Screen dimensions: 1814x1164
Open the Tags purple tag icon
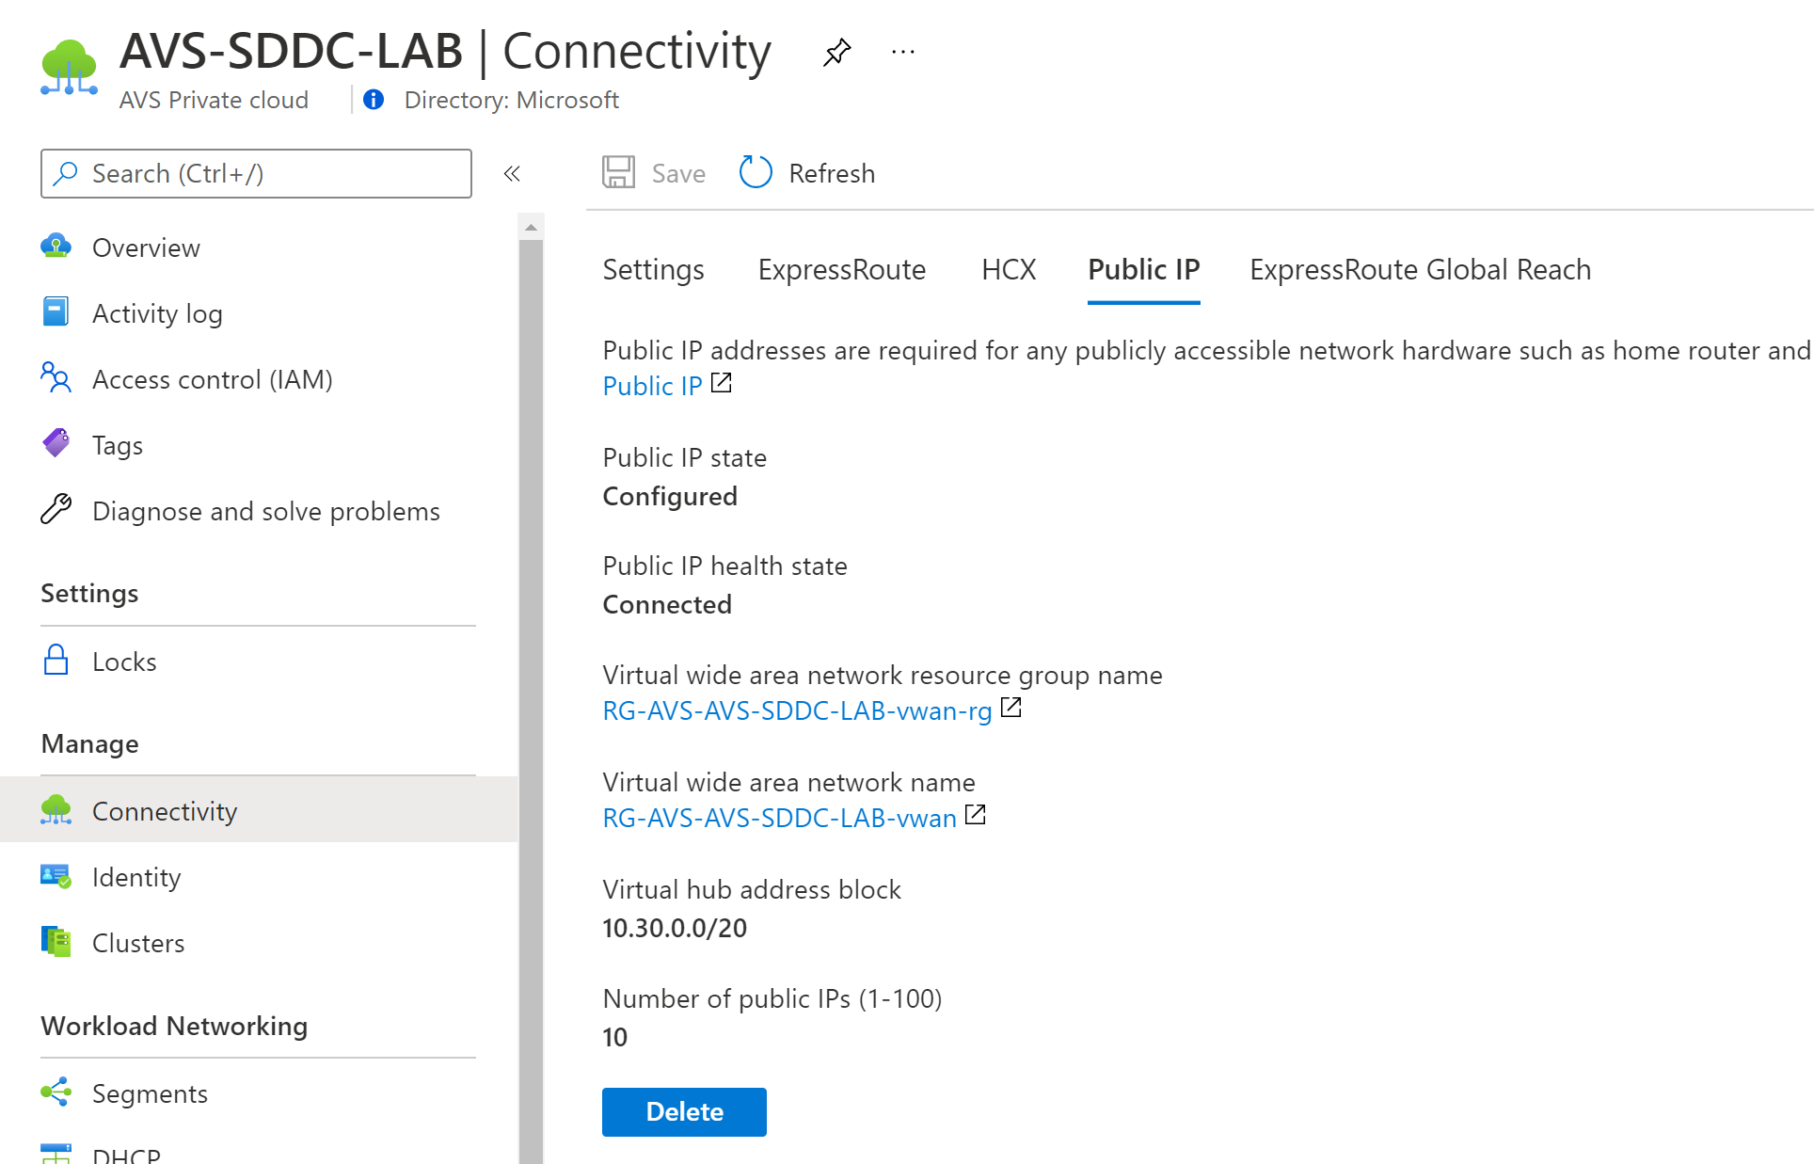(56, 443)
